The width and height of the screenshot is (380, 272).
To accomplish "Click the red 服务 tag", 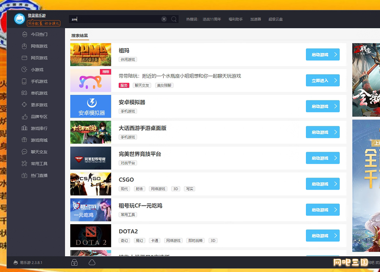I will click(x=124, y=85).
